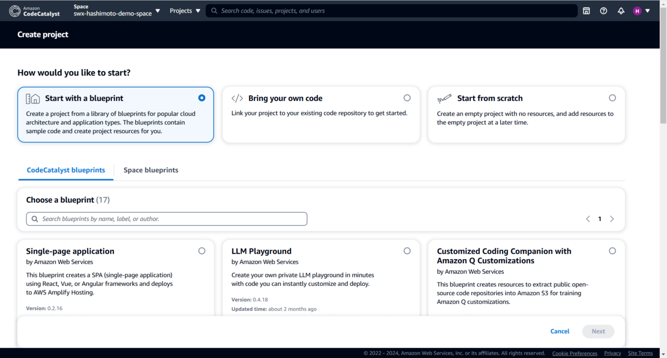Click the Amazon CodeCatalyst logo
The height and width of the screenshot is (358, 667).
[34, 11]
